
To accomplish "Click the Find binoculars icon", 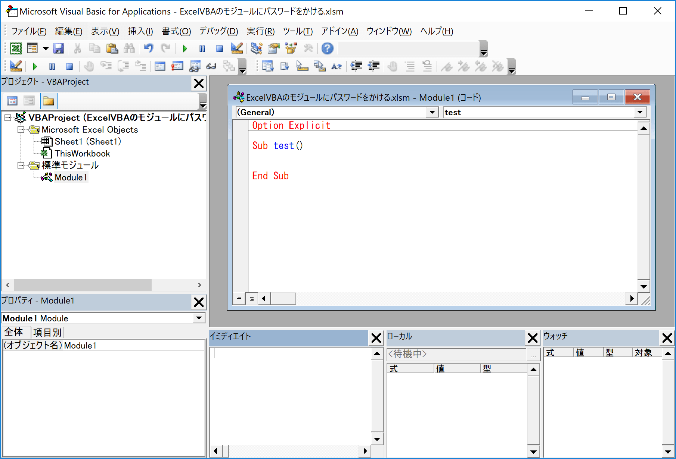I will click(x=129, y=48).
